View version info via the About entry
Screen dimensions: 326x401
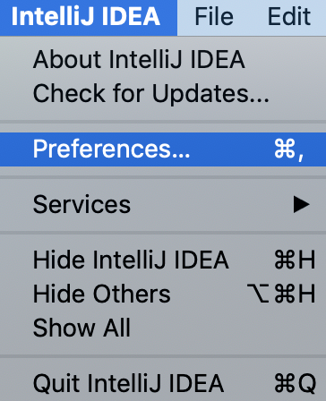point(163,59)
